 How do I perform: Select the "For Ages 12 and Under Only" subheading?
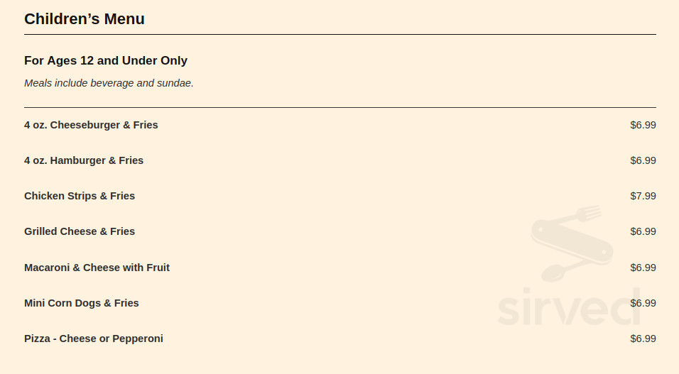point(106,60)
